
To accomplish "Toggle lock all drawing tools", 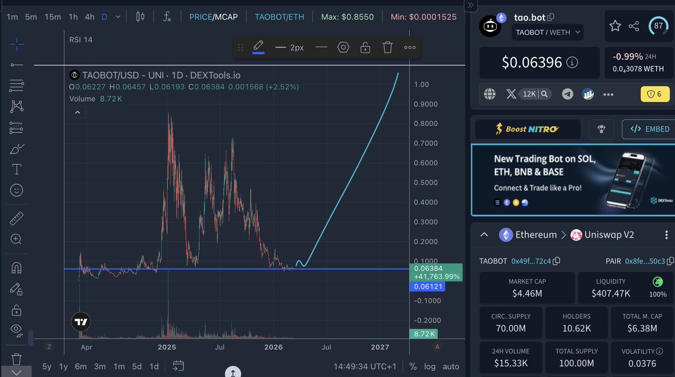I will pos(16,310).
